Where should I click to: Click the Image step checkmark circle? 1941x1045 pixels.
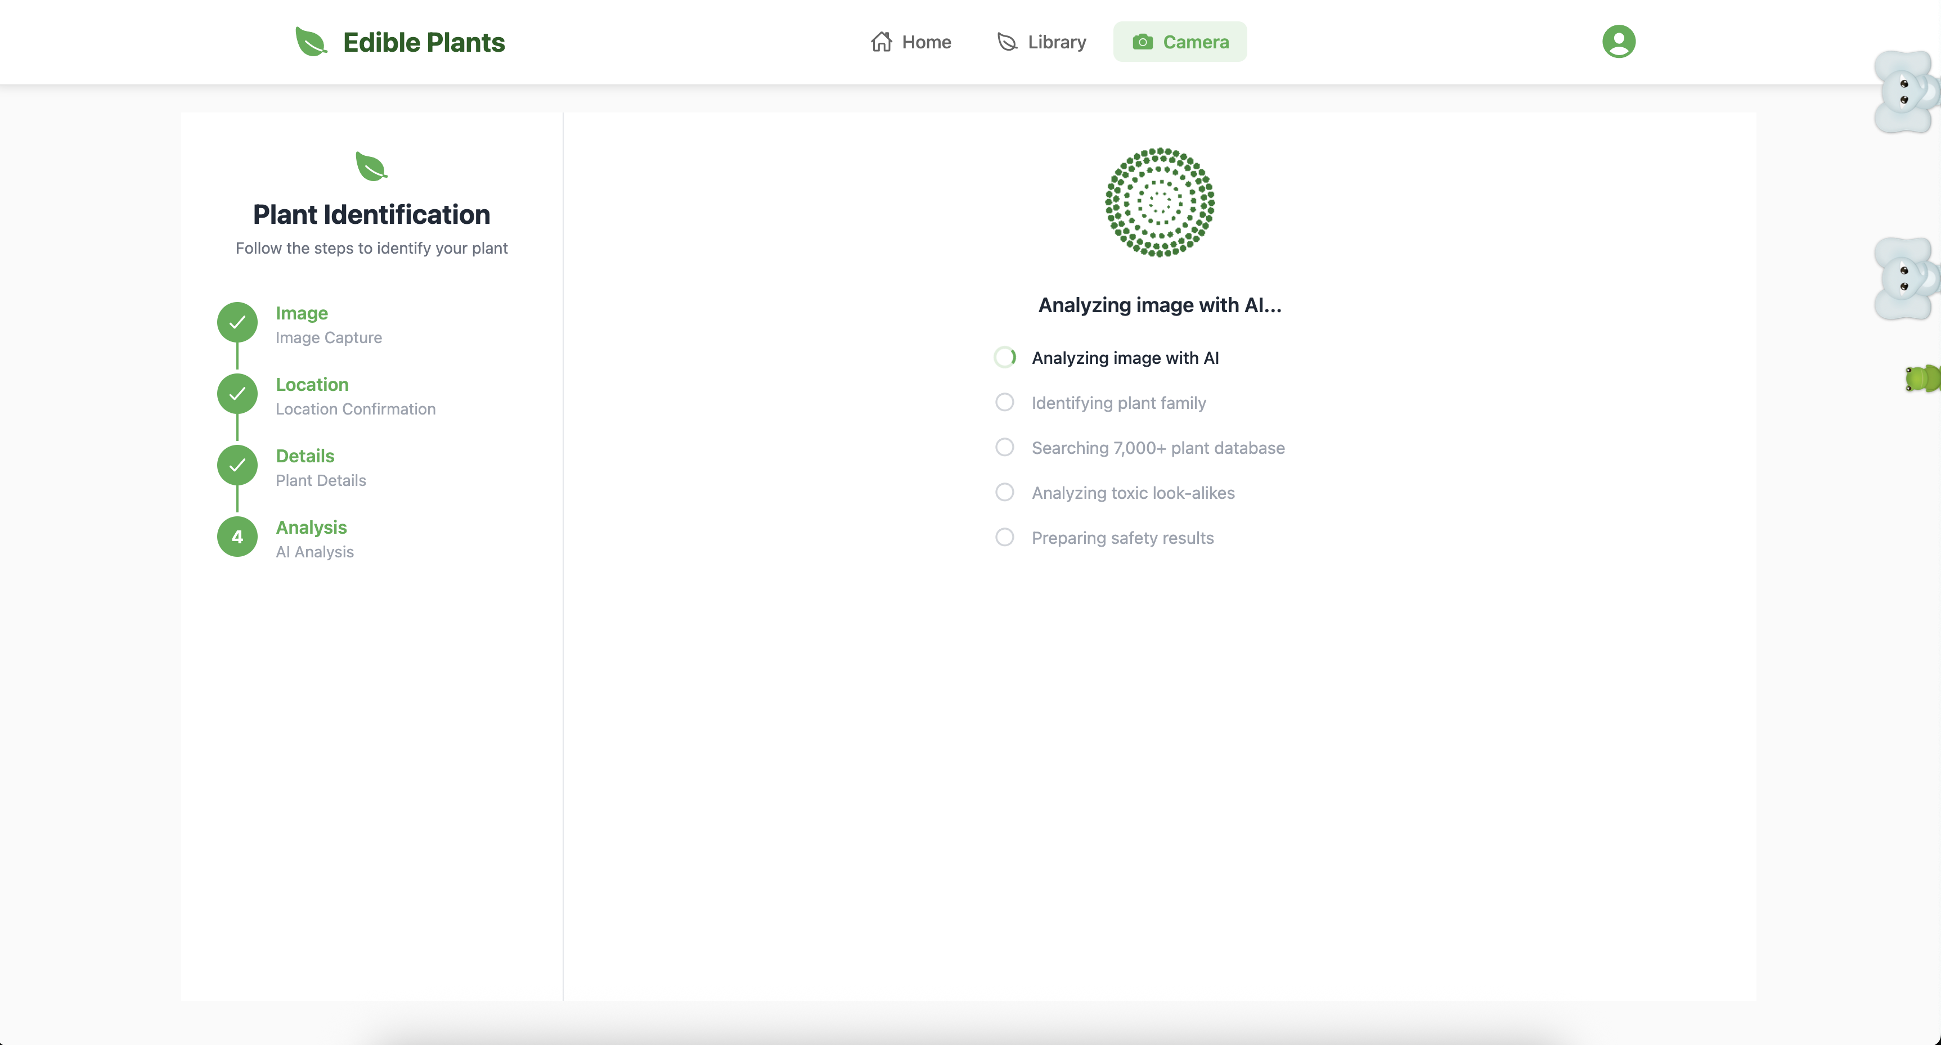pos(237,322)
